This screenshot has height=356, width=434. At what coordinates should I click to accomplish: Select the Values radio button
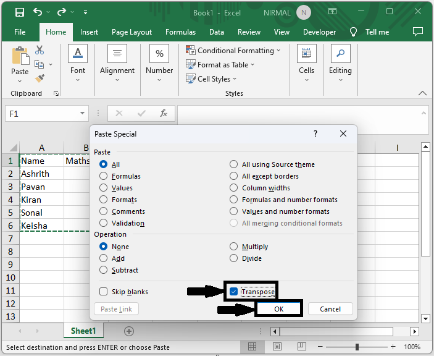[x=103, y=188]
